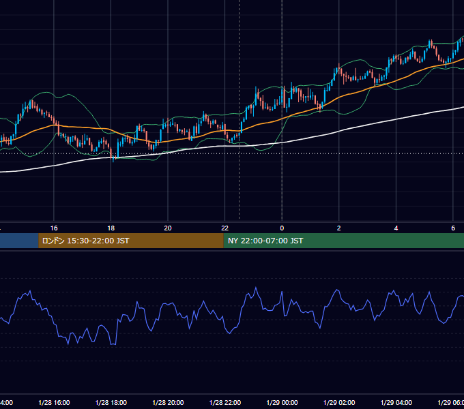Click the 1/28 18:00 oscillator time label

[111, 402]
